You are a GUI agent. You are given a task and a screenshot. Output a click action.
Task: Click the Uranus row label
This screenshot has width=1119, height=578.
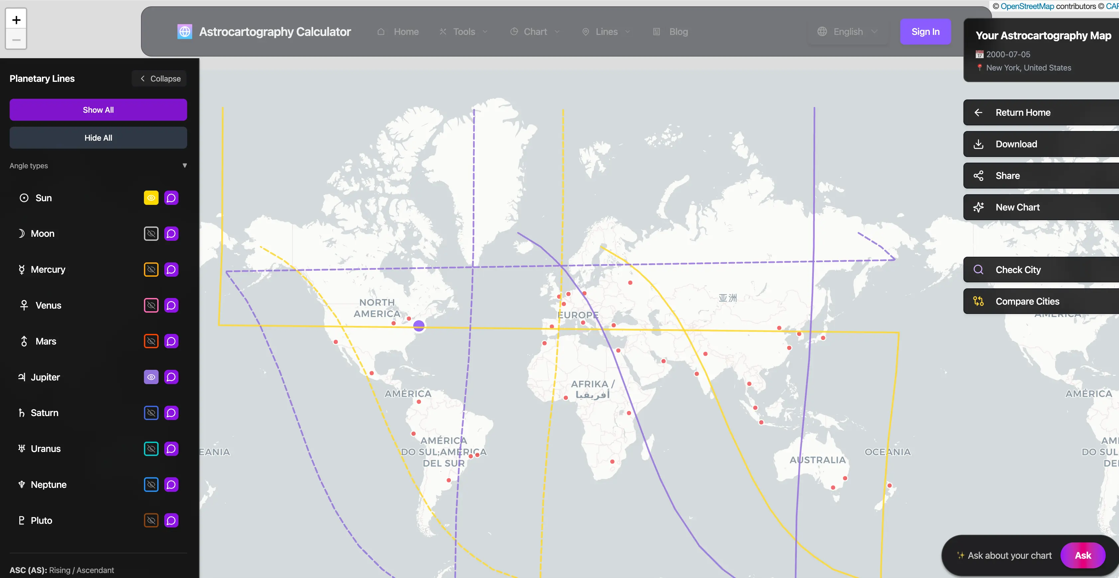click(46, 449)
